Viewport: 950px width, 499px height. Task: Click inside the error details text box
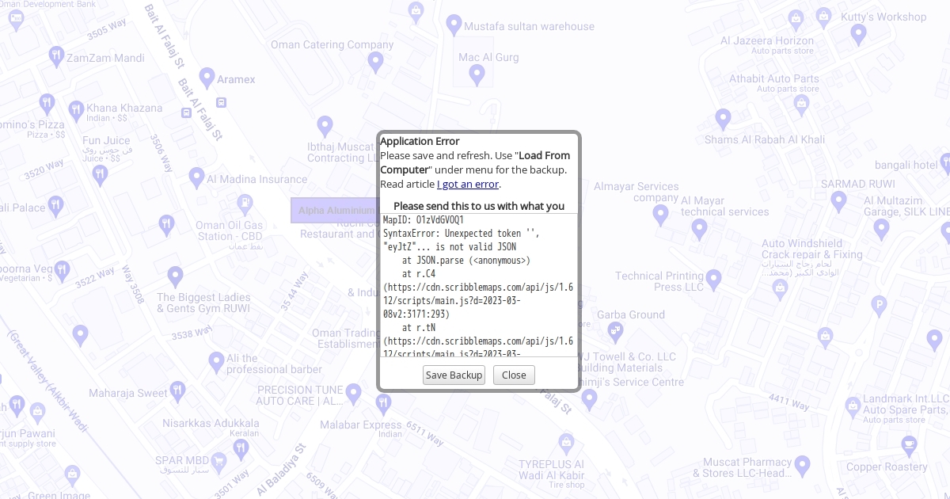[x=478, y=284]
